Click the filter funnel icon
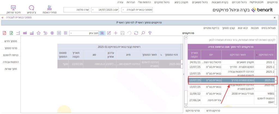 [x=150, y=33]
